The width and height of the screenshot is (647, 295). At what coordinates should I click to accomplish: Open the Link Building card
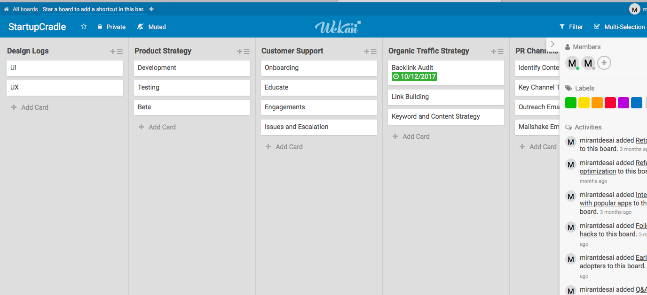(x=446, y=97)
